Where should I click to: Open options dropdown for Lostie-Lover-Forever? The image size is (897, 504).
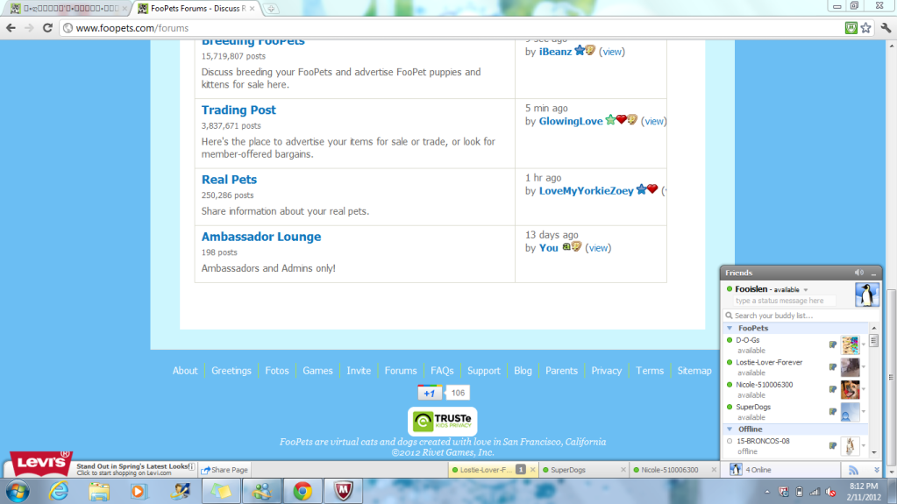click(x=864, y=367)
